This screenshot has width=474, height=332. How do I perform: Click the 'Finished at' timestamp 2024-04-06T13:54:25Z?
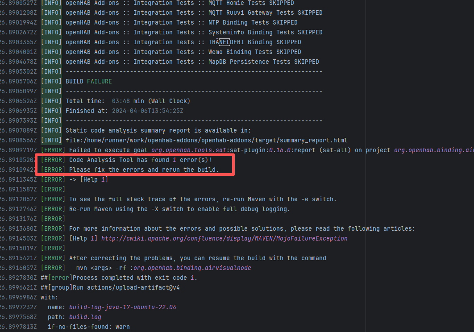coord(147,111)
